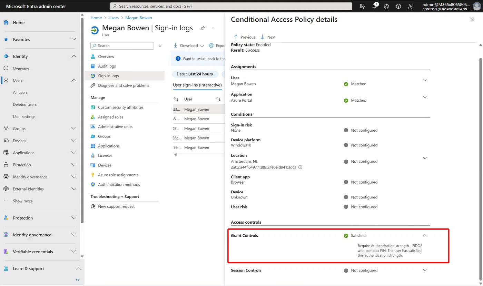
Task: Open the Download dropdown arrow
Action: tap(202, 46)
